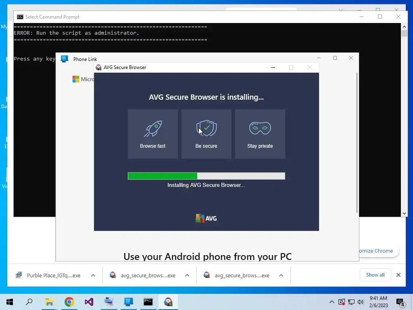Close the Chrome downloads bar
413x310 pixels.
coord(398,275)
